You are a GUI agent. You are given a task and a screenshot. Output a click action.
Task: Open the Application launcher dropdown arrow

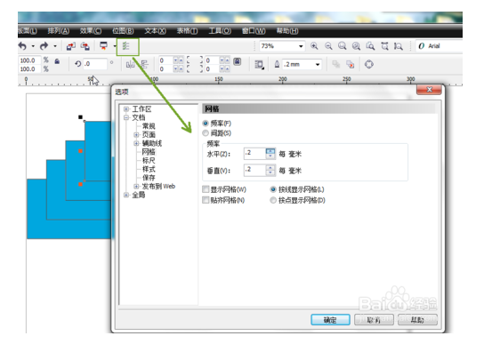click(x=115, y=46)
